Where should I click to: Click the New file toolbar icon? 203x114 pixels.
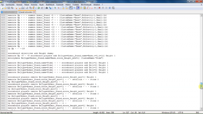pyautogui.click(x=2, y=8)
